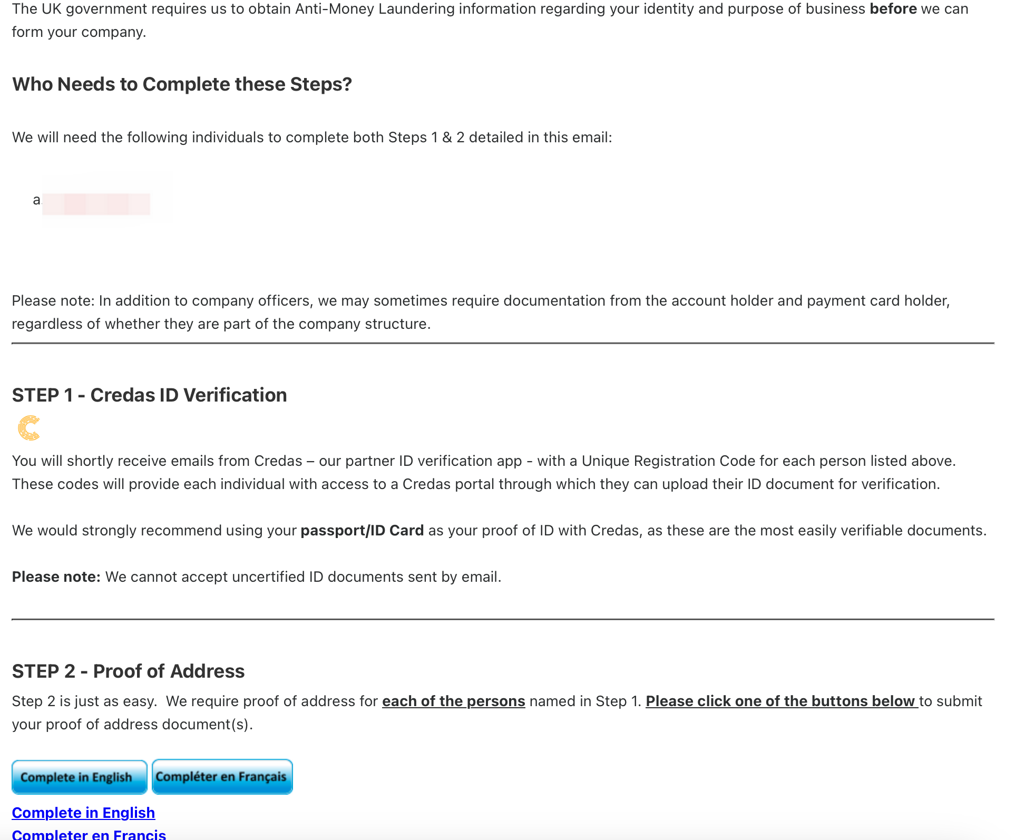The width and height of the screenshot is (1015, 840).
Task: Click the STEP 2 - Proof of Address heading
Action: (128, 671)
